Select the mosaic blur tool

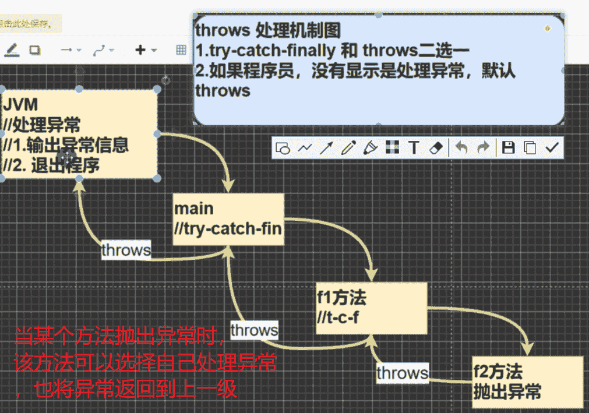pos(392,148)
